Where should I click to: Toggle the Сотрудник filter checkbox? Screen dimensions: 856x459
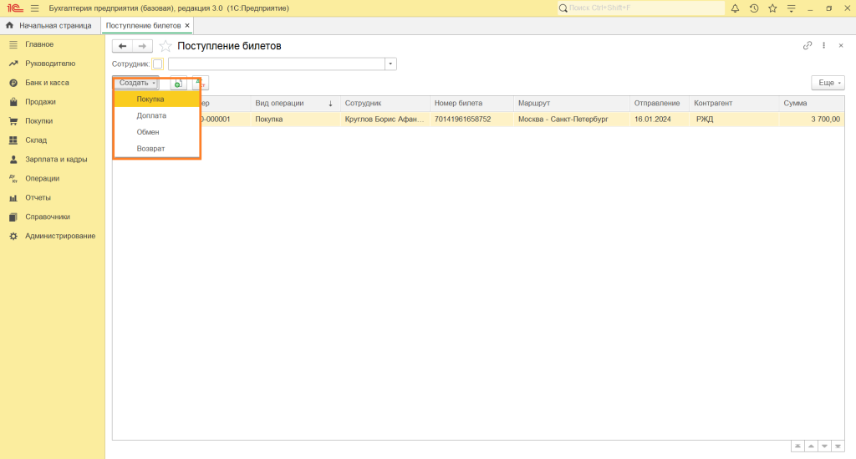pyautogui.click(x=158, y=64)
